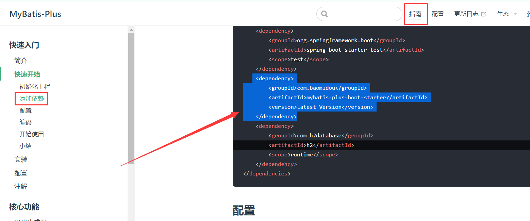Viewport: 530px width, 221px height.
Task: Click the 核心功能 sidebar group heading
Action: pyautogui.click(x=24, y=207)
